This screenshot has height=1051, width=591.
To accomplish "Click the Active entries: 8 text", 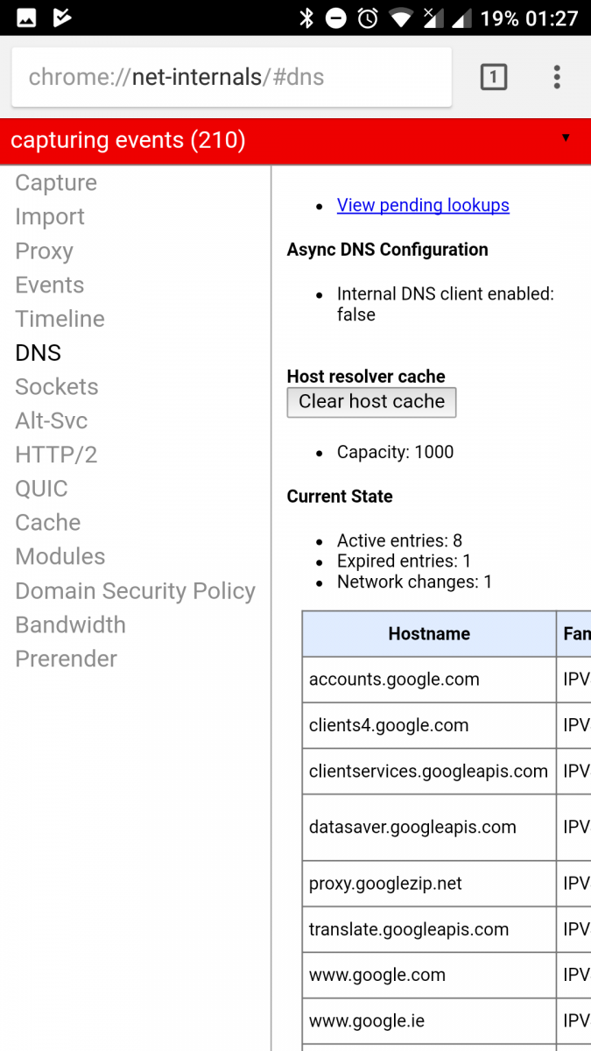I will point(399,540).
